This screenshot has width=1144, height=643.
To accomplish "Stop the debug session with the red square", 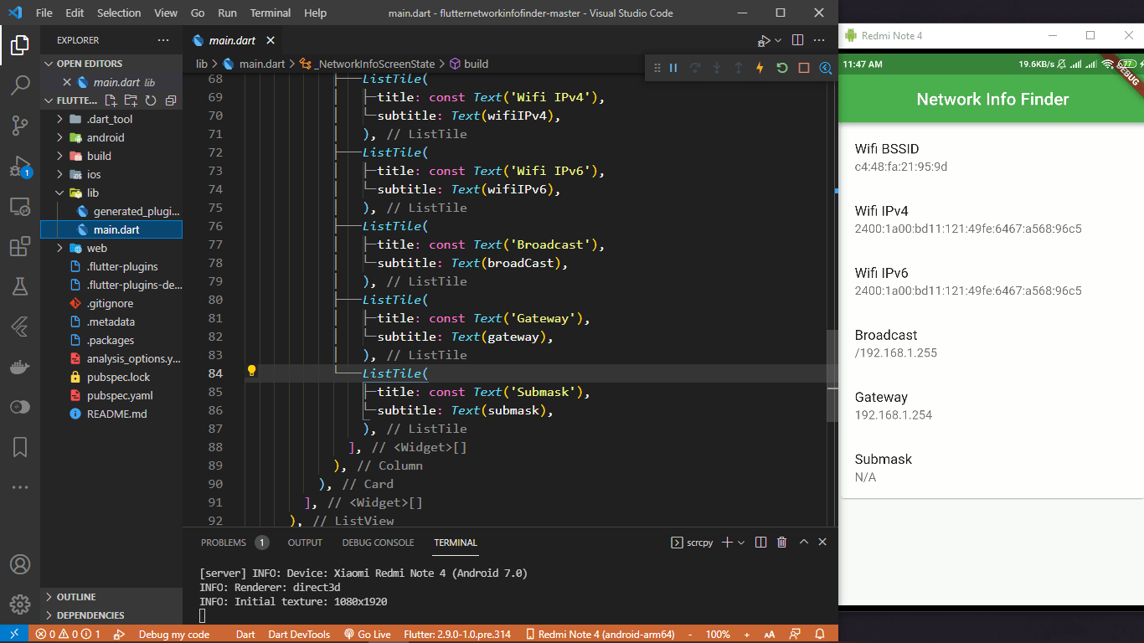I will 804,68.
